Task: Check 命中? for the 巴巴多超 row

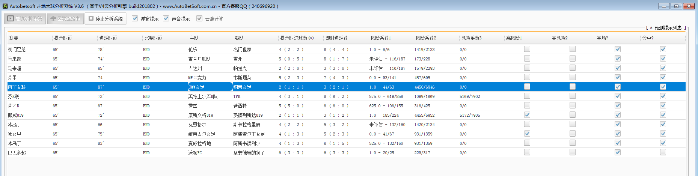Action: [663, 152]
